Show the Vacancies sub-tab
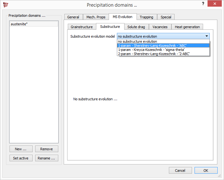 (160, 27)
